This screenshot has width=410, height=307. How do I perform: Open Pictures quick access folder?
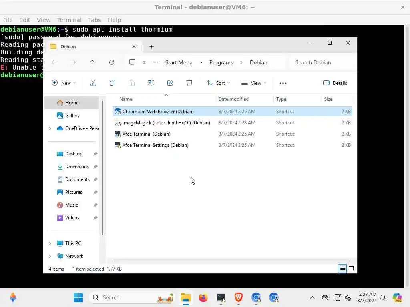(x=72, y=192)
